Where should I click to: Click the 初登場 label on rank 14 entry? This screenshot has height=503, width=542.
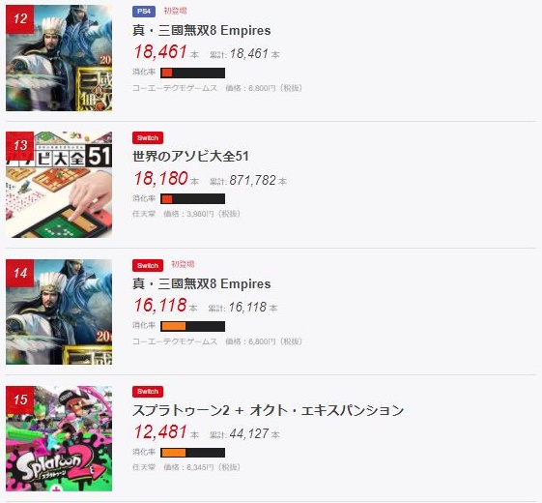[x=183, y=264]
